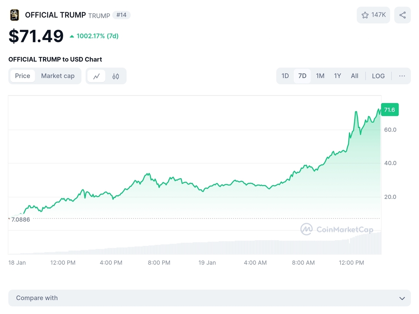Switch to line chart view icon
419x314 pixels.
(x=96, y=76)
